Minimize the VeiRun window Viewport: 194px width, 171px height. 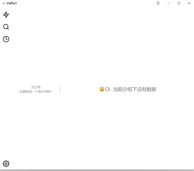pyautogui.click(x=168, y=3)
